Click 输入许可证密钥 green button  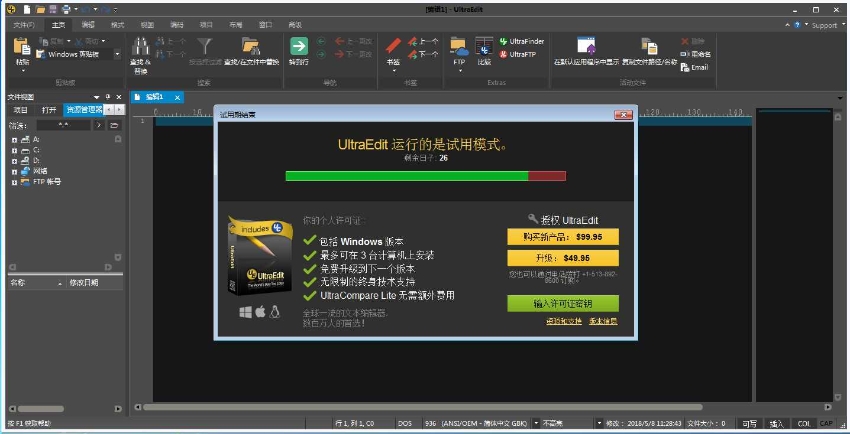563,304
